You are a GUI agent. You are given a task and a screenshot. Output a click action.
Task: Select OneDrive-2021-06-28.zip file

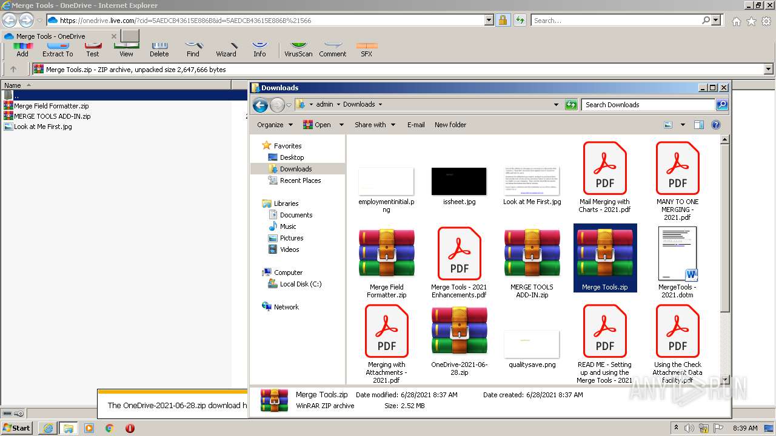(459, 340)
